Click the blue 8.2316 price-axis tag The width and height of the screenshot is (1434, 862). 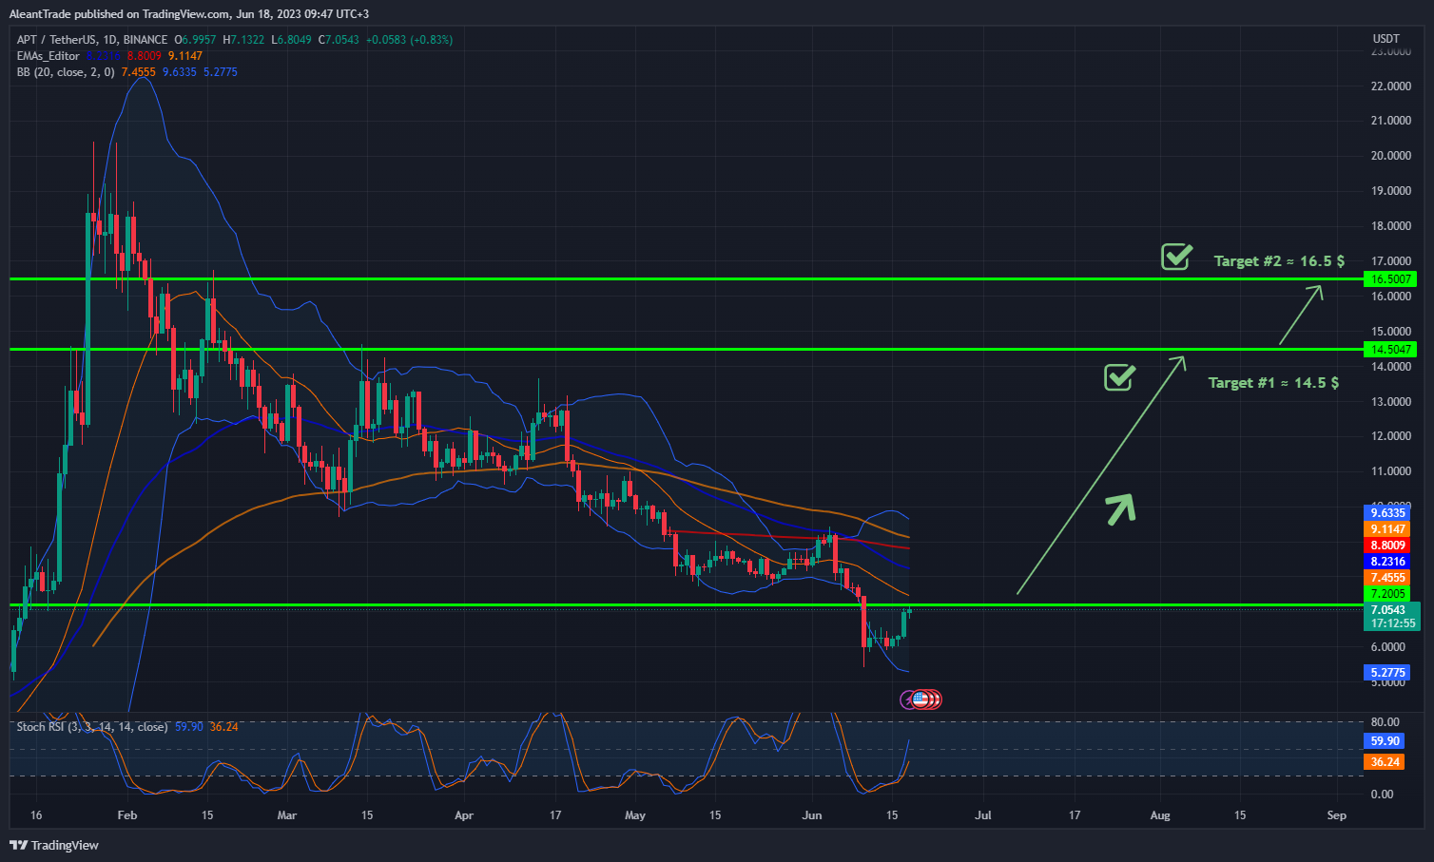pyautogui.click(x=1388, y=562)
